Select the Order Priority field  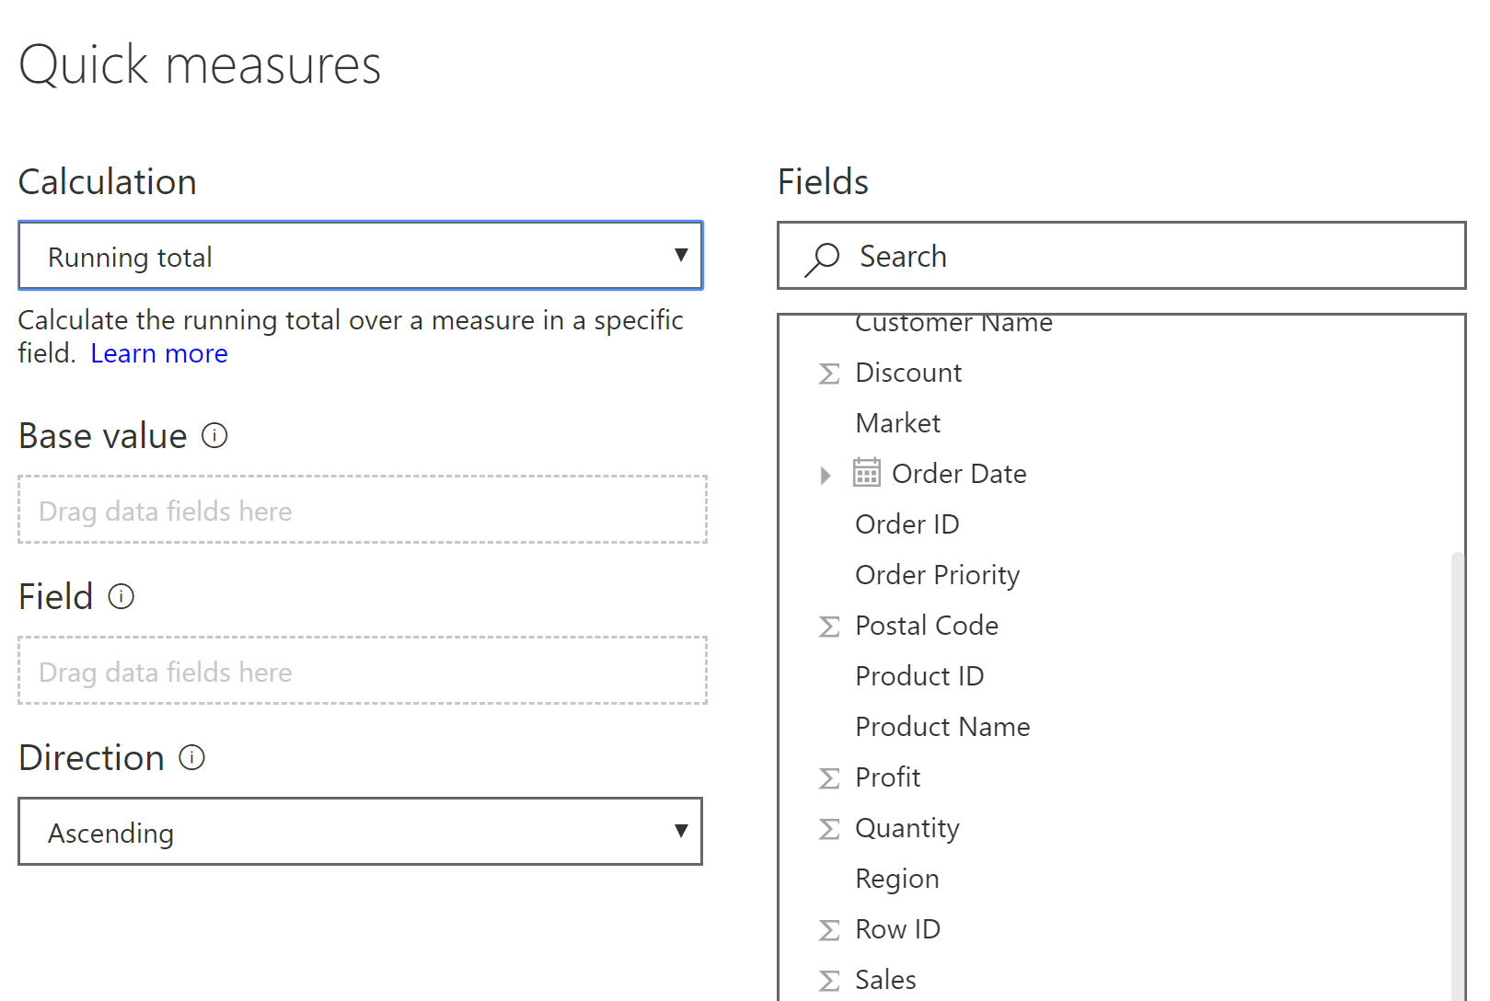(x=937, y=575)
